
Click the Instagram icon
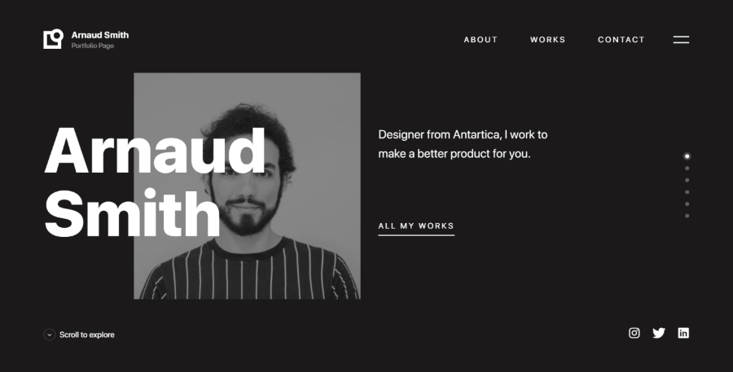634,333
